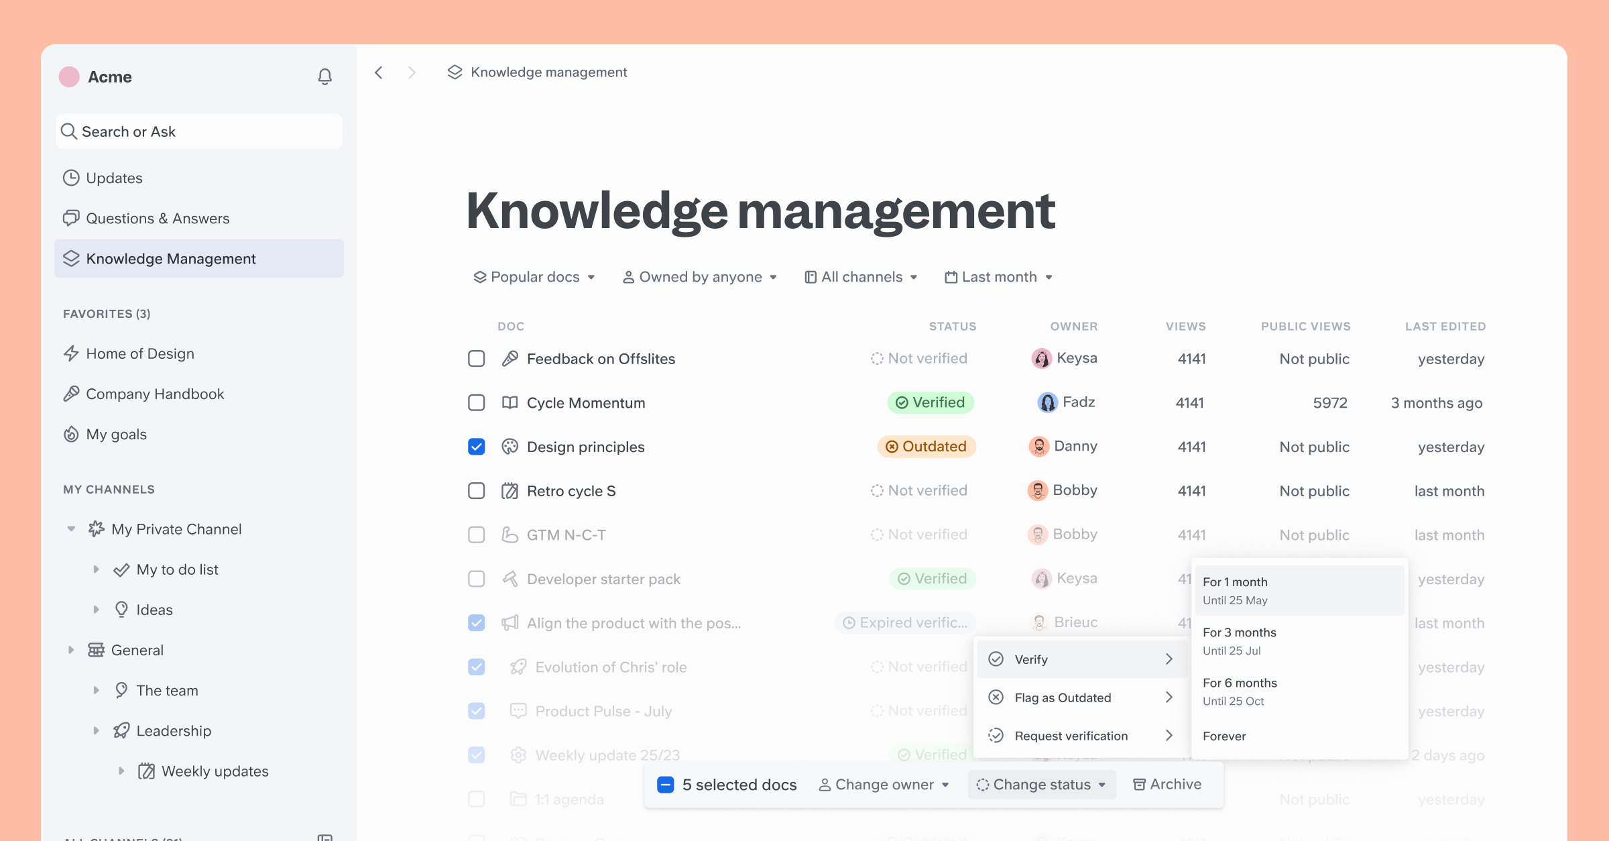Open the All channels filter dropdown
Image resolution: width=1609 pixels, height=841 pixels.
(861, 277)
